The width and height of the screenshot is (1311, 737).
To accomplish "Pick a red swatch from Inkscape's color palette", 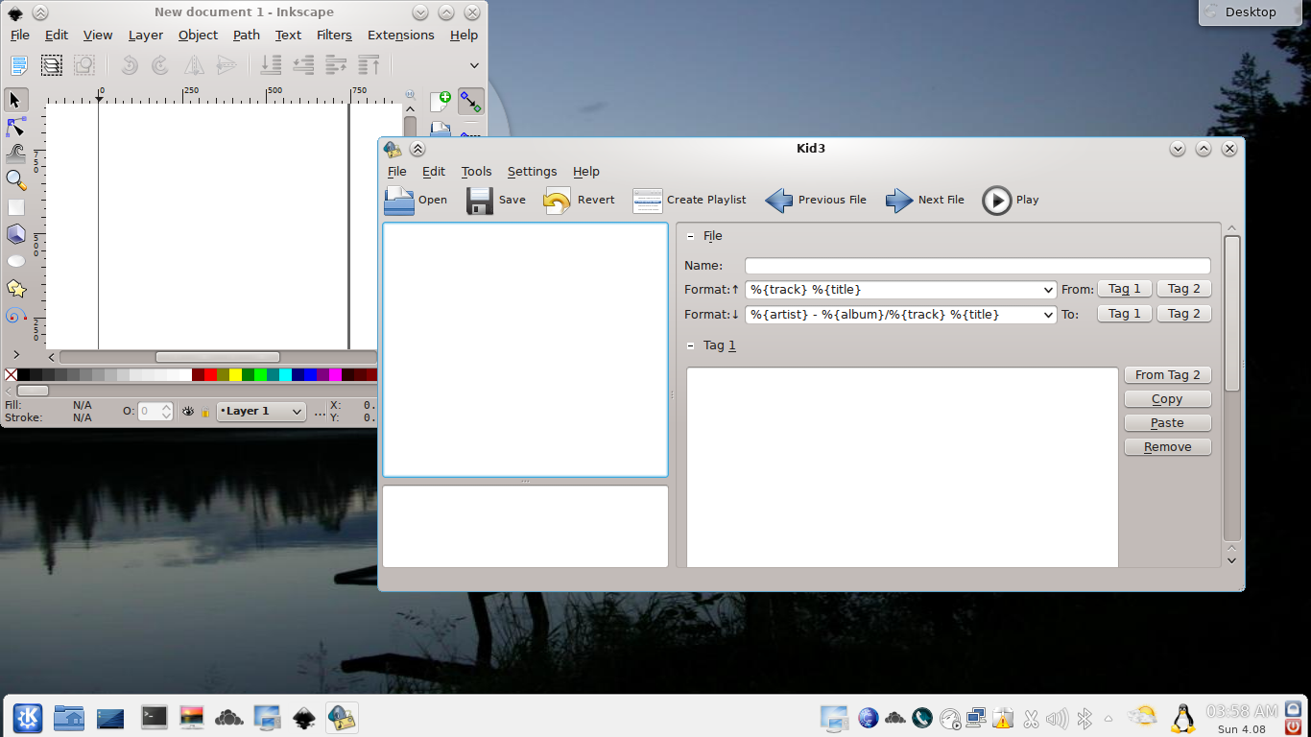I will 213,374.
